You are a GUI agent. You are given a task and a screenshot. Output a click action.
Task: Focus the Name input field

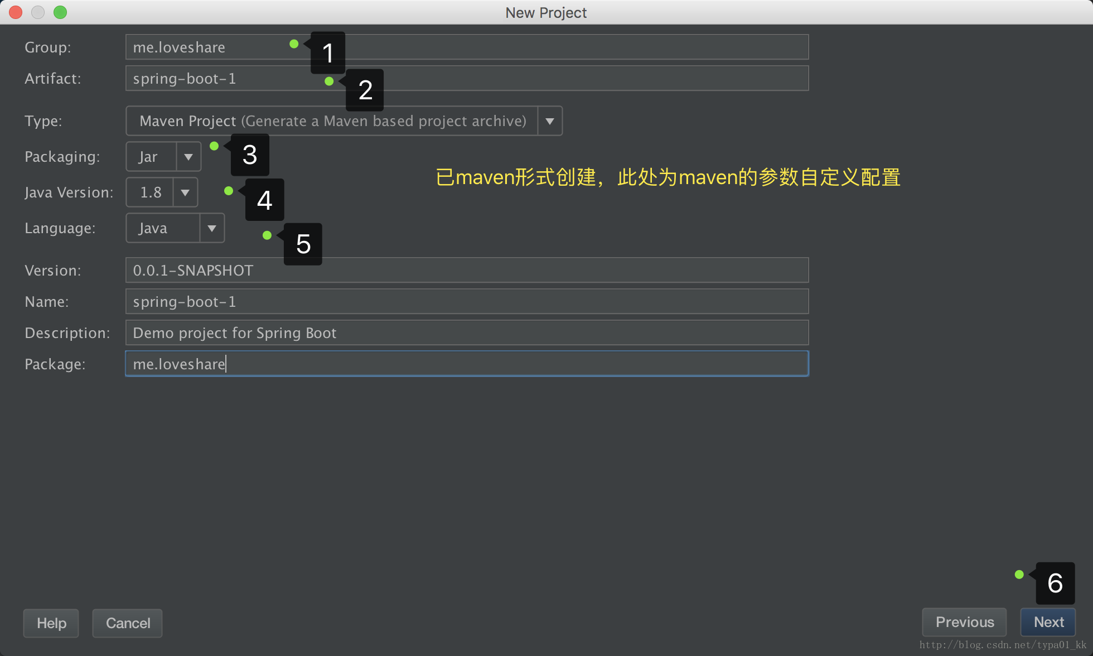(466, 302)
